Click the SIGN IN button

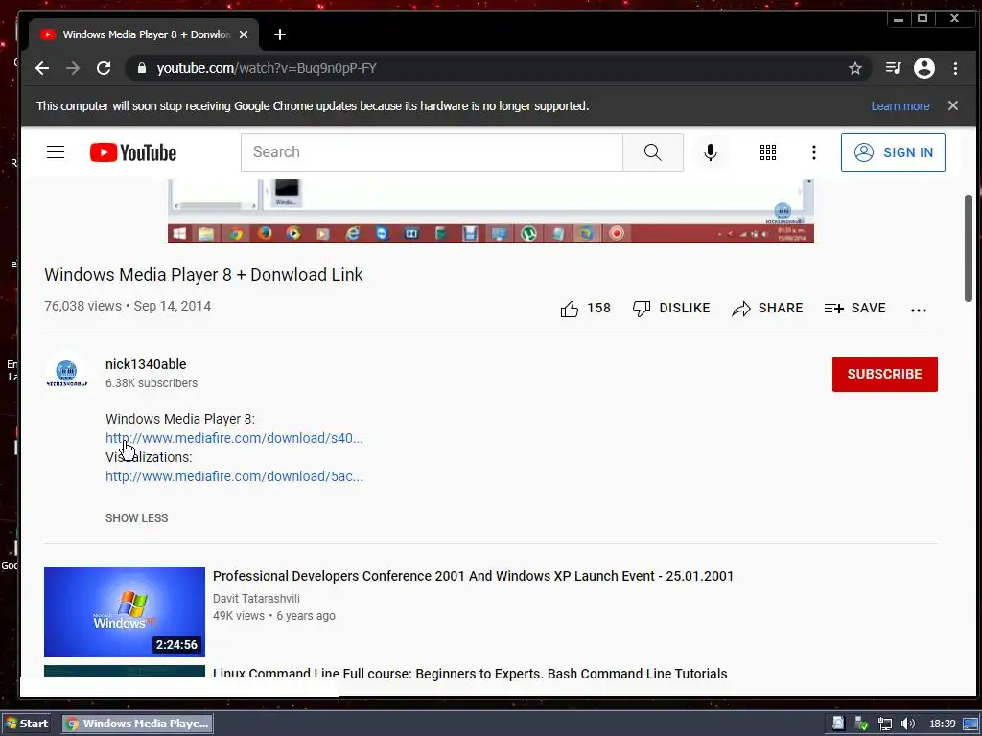click(x=893, y=152)
